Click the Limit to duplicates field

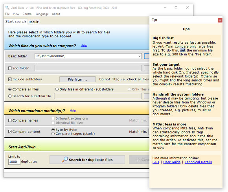coord(14,162)
